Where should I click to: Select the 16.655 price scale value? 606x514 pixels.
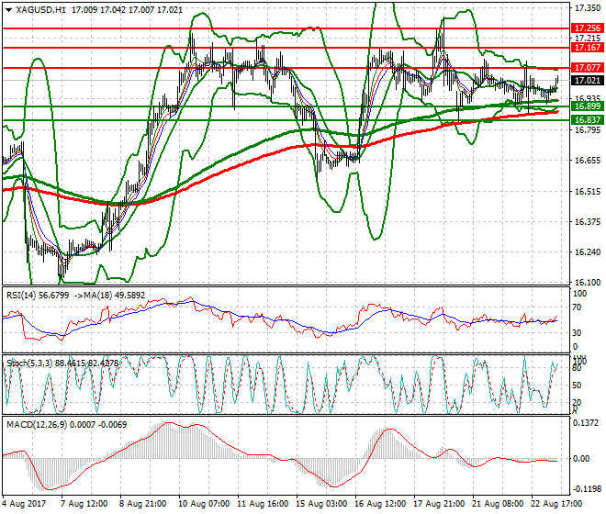pyautogui.click(x=588, y=161)
